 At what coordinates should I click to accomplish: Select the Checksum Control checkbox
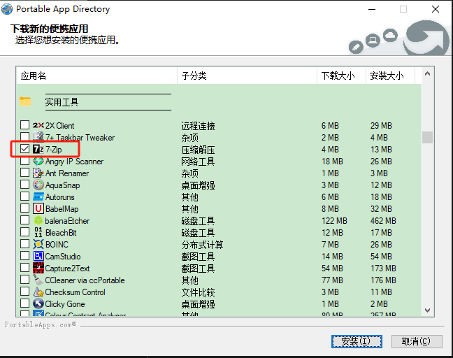click(25, 292)
